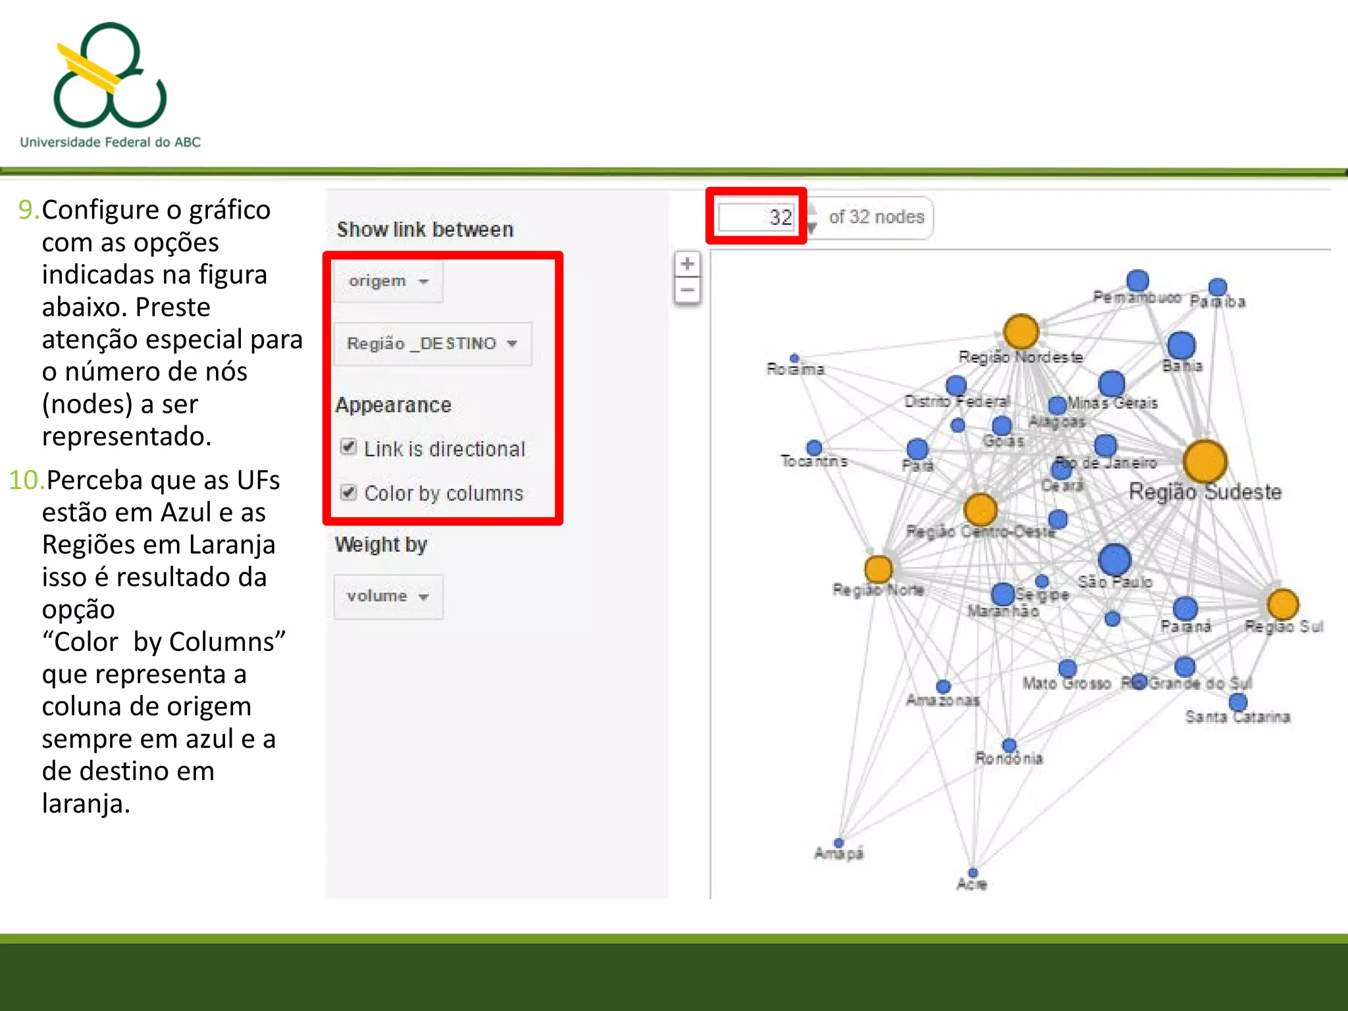Click the Pará blue node
Image resolution: width=1348 pixels, height=1011 pixels.
click(x=917, y=450)
